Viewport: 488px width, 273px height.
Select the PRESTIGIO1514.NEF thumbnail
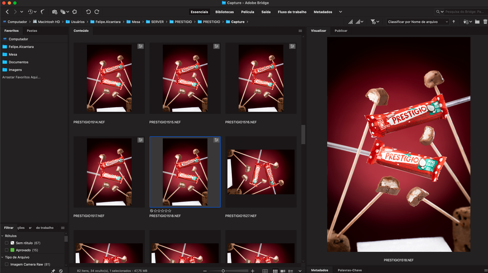tap(109, 78)
